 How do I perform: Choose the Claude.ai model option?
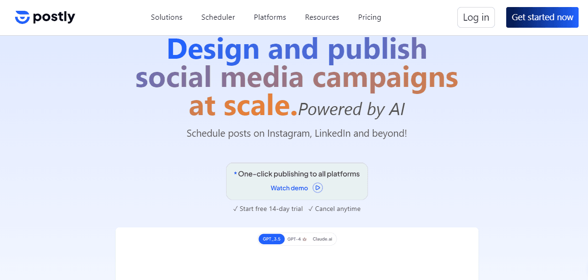(322, 239)
